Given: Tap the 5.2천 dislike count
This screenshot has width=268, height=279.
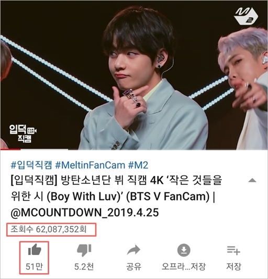Looking at the screenshot, I should 84,266.
